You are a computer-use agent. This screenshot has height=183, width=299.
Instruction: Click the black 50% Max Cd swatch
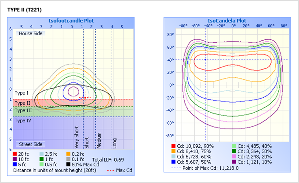pos(68,165)
